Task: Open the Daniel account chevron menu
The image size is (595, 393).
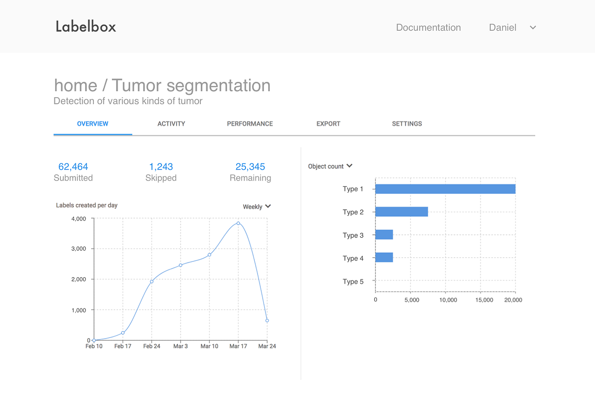Action: pos(532,27)
